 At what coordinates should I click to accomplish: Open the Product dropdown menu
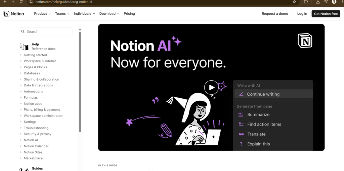point(42,14)
